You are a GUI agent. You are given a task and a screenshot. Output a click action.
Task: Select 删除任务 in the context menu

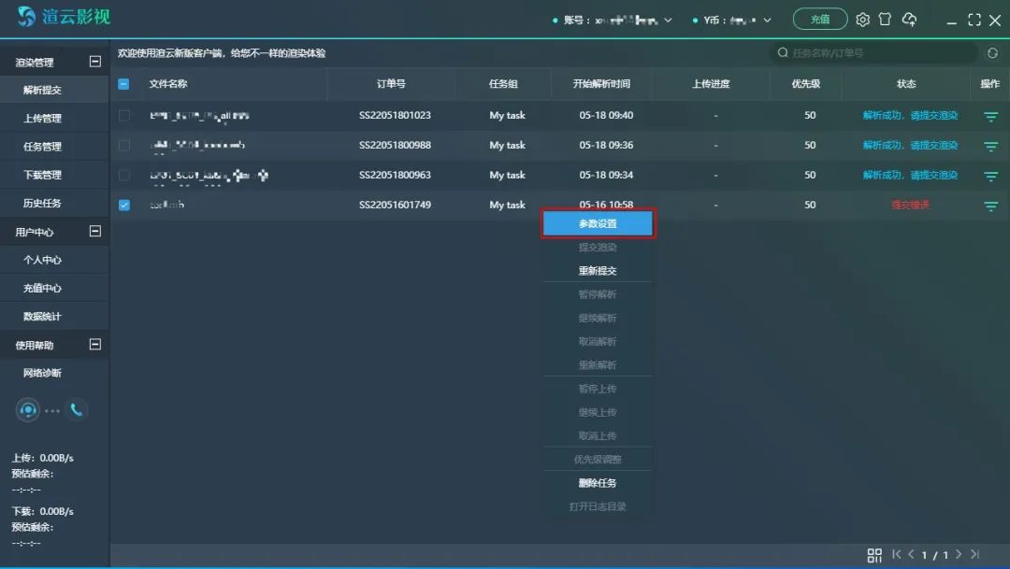[598, 483]
